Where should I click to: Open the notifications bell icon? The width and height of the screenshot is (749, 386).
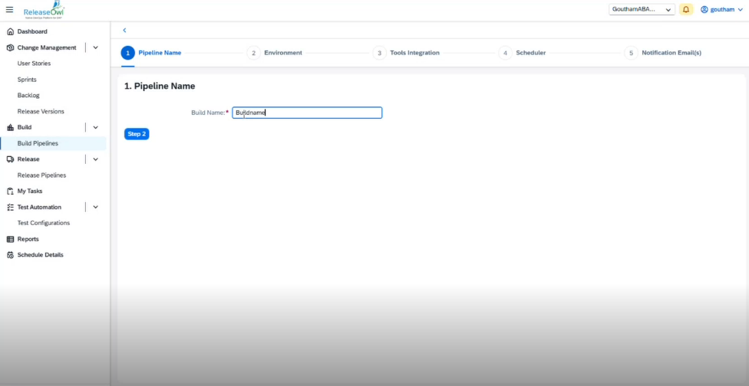coord(686,9)
